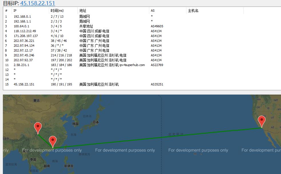Click the Guangzhou map pin

(53, 142)
